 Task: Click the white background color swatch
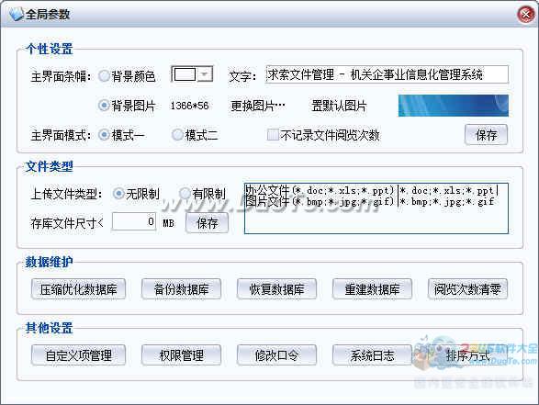[x=185, y=73]
